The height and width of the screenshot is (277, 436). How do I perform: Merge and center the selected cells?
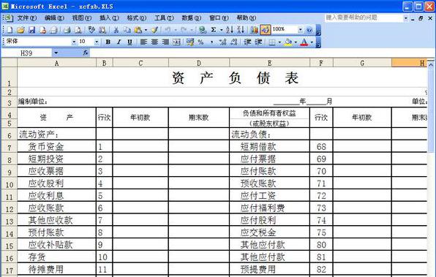[176, 42]
